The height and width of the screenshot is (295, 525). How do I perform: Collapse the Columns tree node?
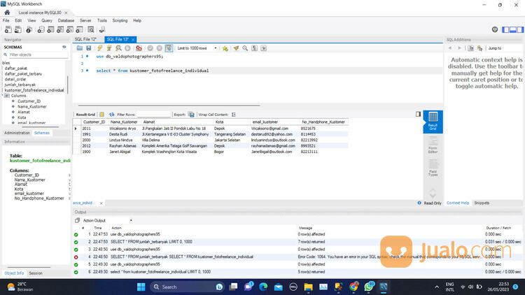(6, 96)
